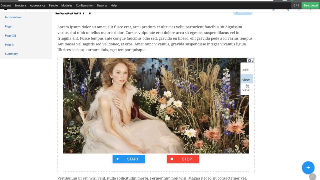Image resolution: width=320 pixels, height=180 pixels.
Task: Open the Configuration admin menu
Action: click(84, 5)
